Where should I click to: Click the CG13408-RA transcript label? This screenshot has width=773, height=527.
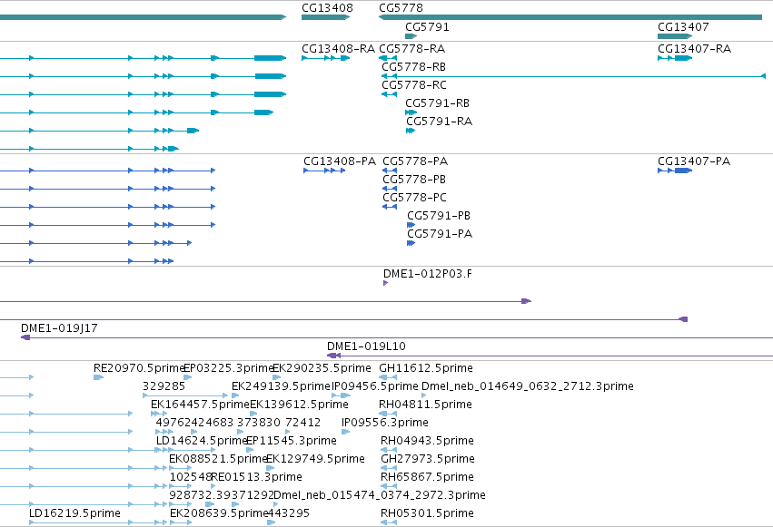click(338, 49)
